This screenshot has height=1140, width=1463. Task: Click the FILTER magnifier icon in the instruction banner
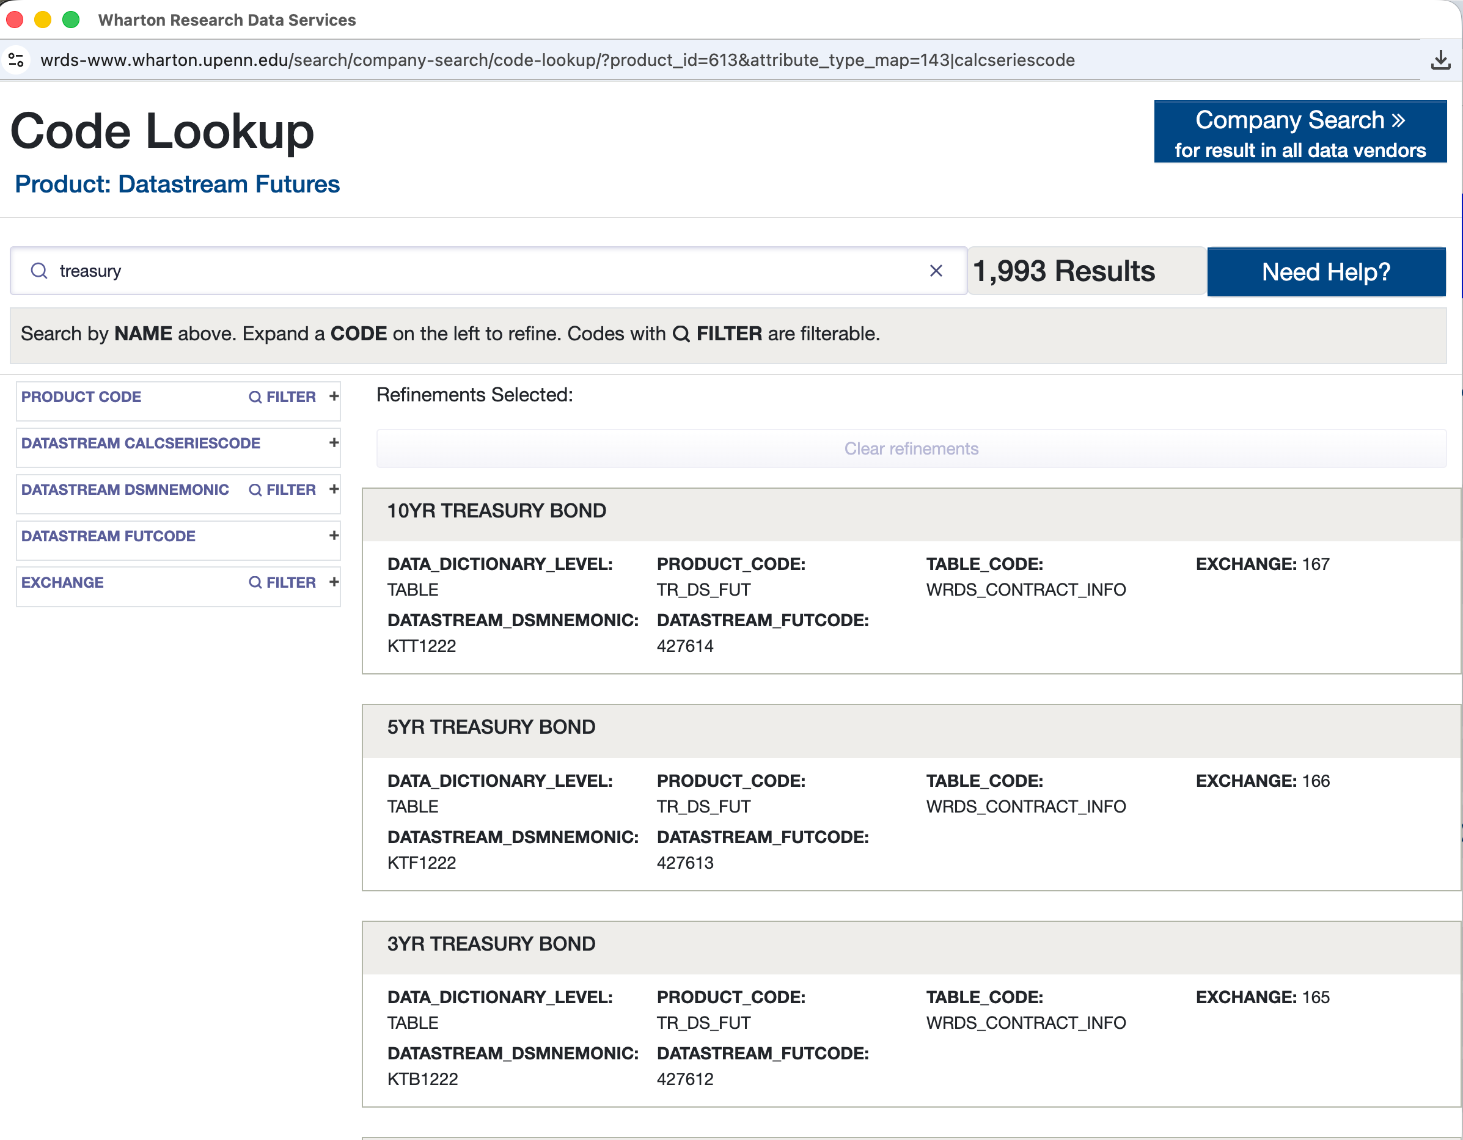[x=681, y=334]
